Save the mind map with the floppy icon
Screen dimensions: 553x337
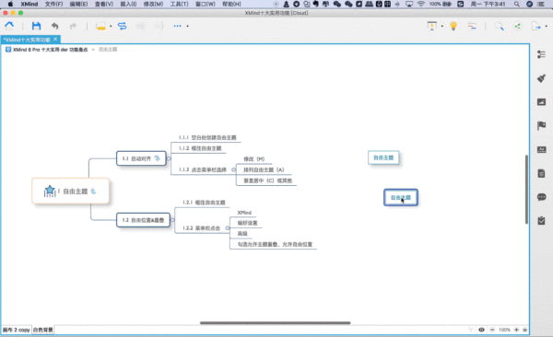pos(36,26)
